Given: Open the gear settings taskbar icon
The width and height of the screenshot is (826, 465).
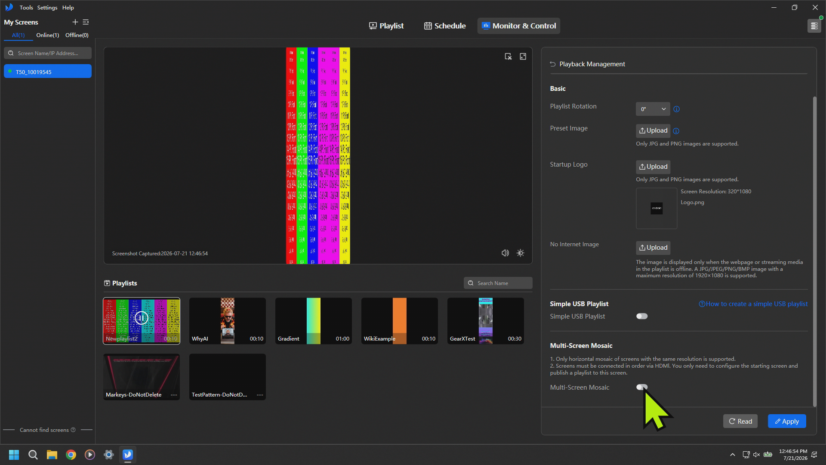Looking at the screenshot, I should pos(109,455).
